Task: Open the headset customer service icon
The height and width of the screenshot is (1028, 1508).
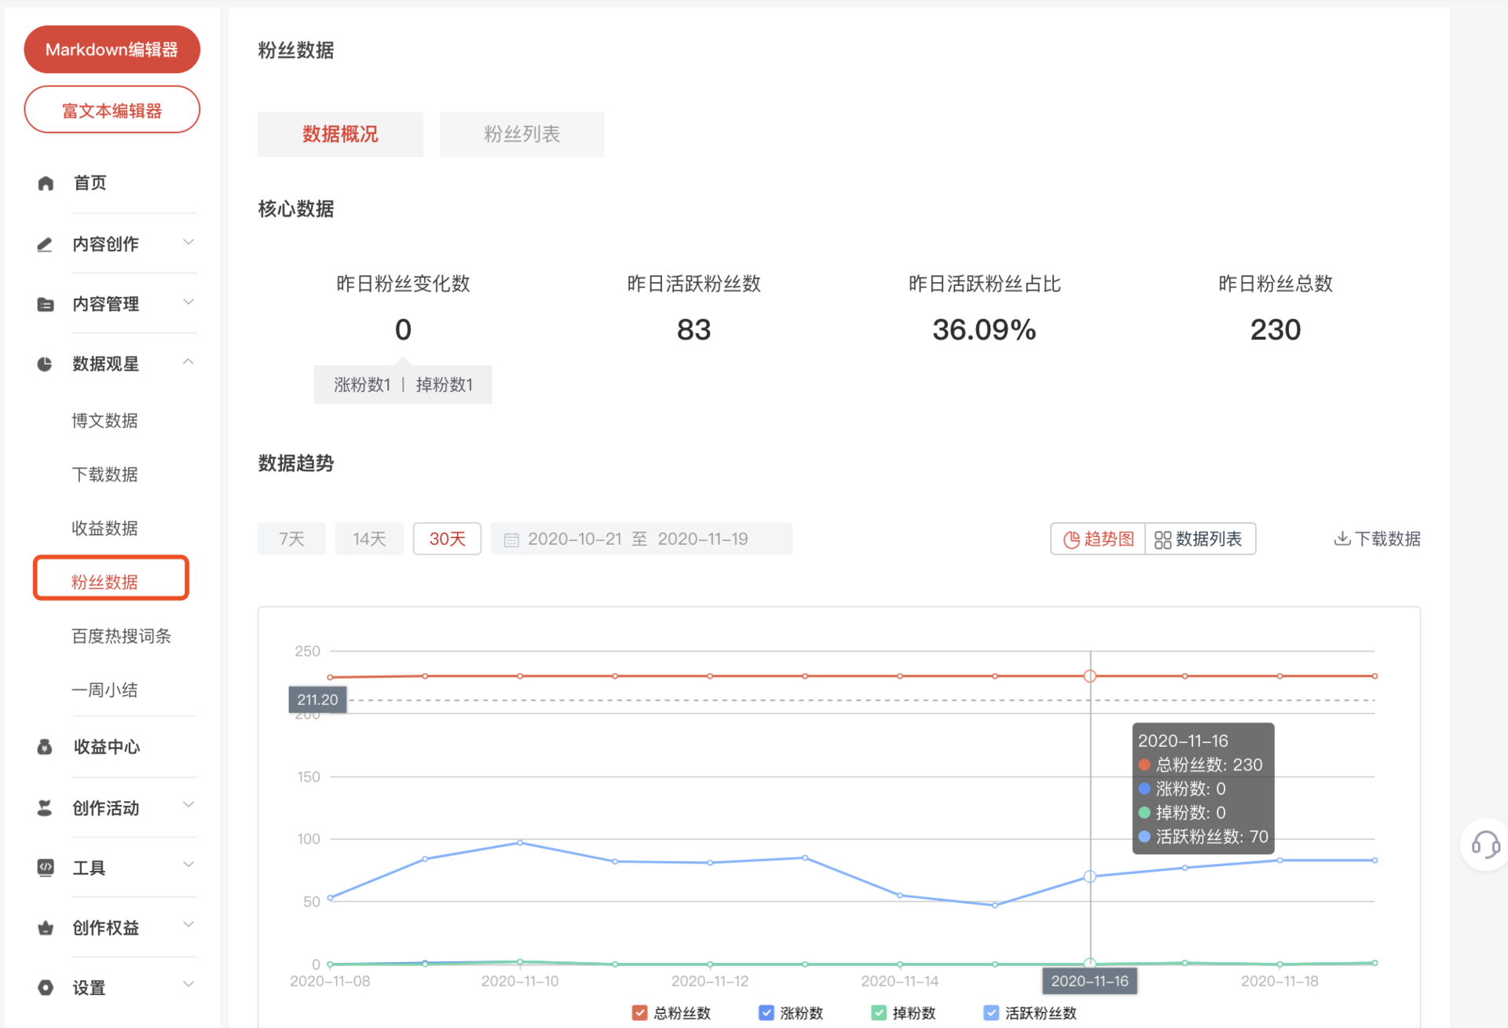Action: (1484, 845)
